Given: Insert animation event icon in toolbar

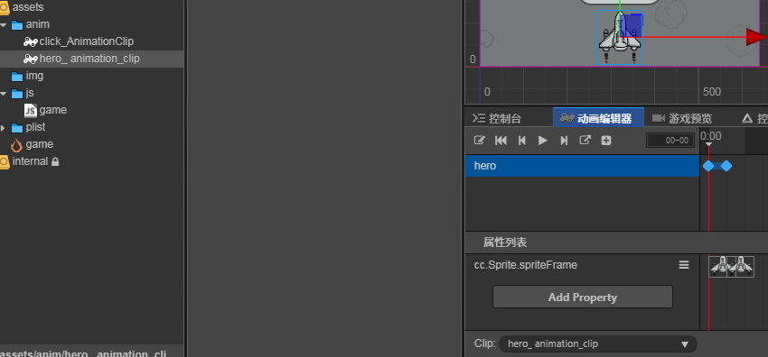Looking at the screenshot, I should tap(585, 140).
